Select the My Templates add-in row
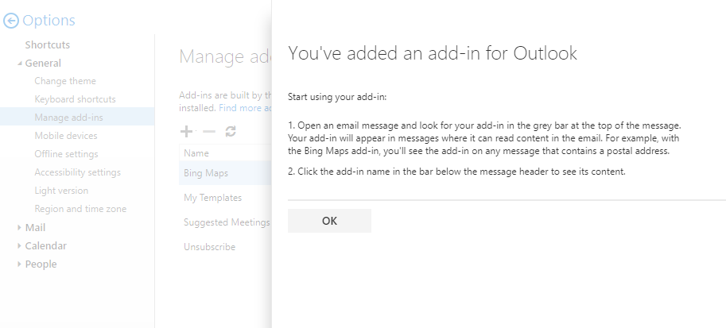The height and width of the screenshot is (328, 726). [x=225, y=198]
